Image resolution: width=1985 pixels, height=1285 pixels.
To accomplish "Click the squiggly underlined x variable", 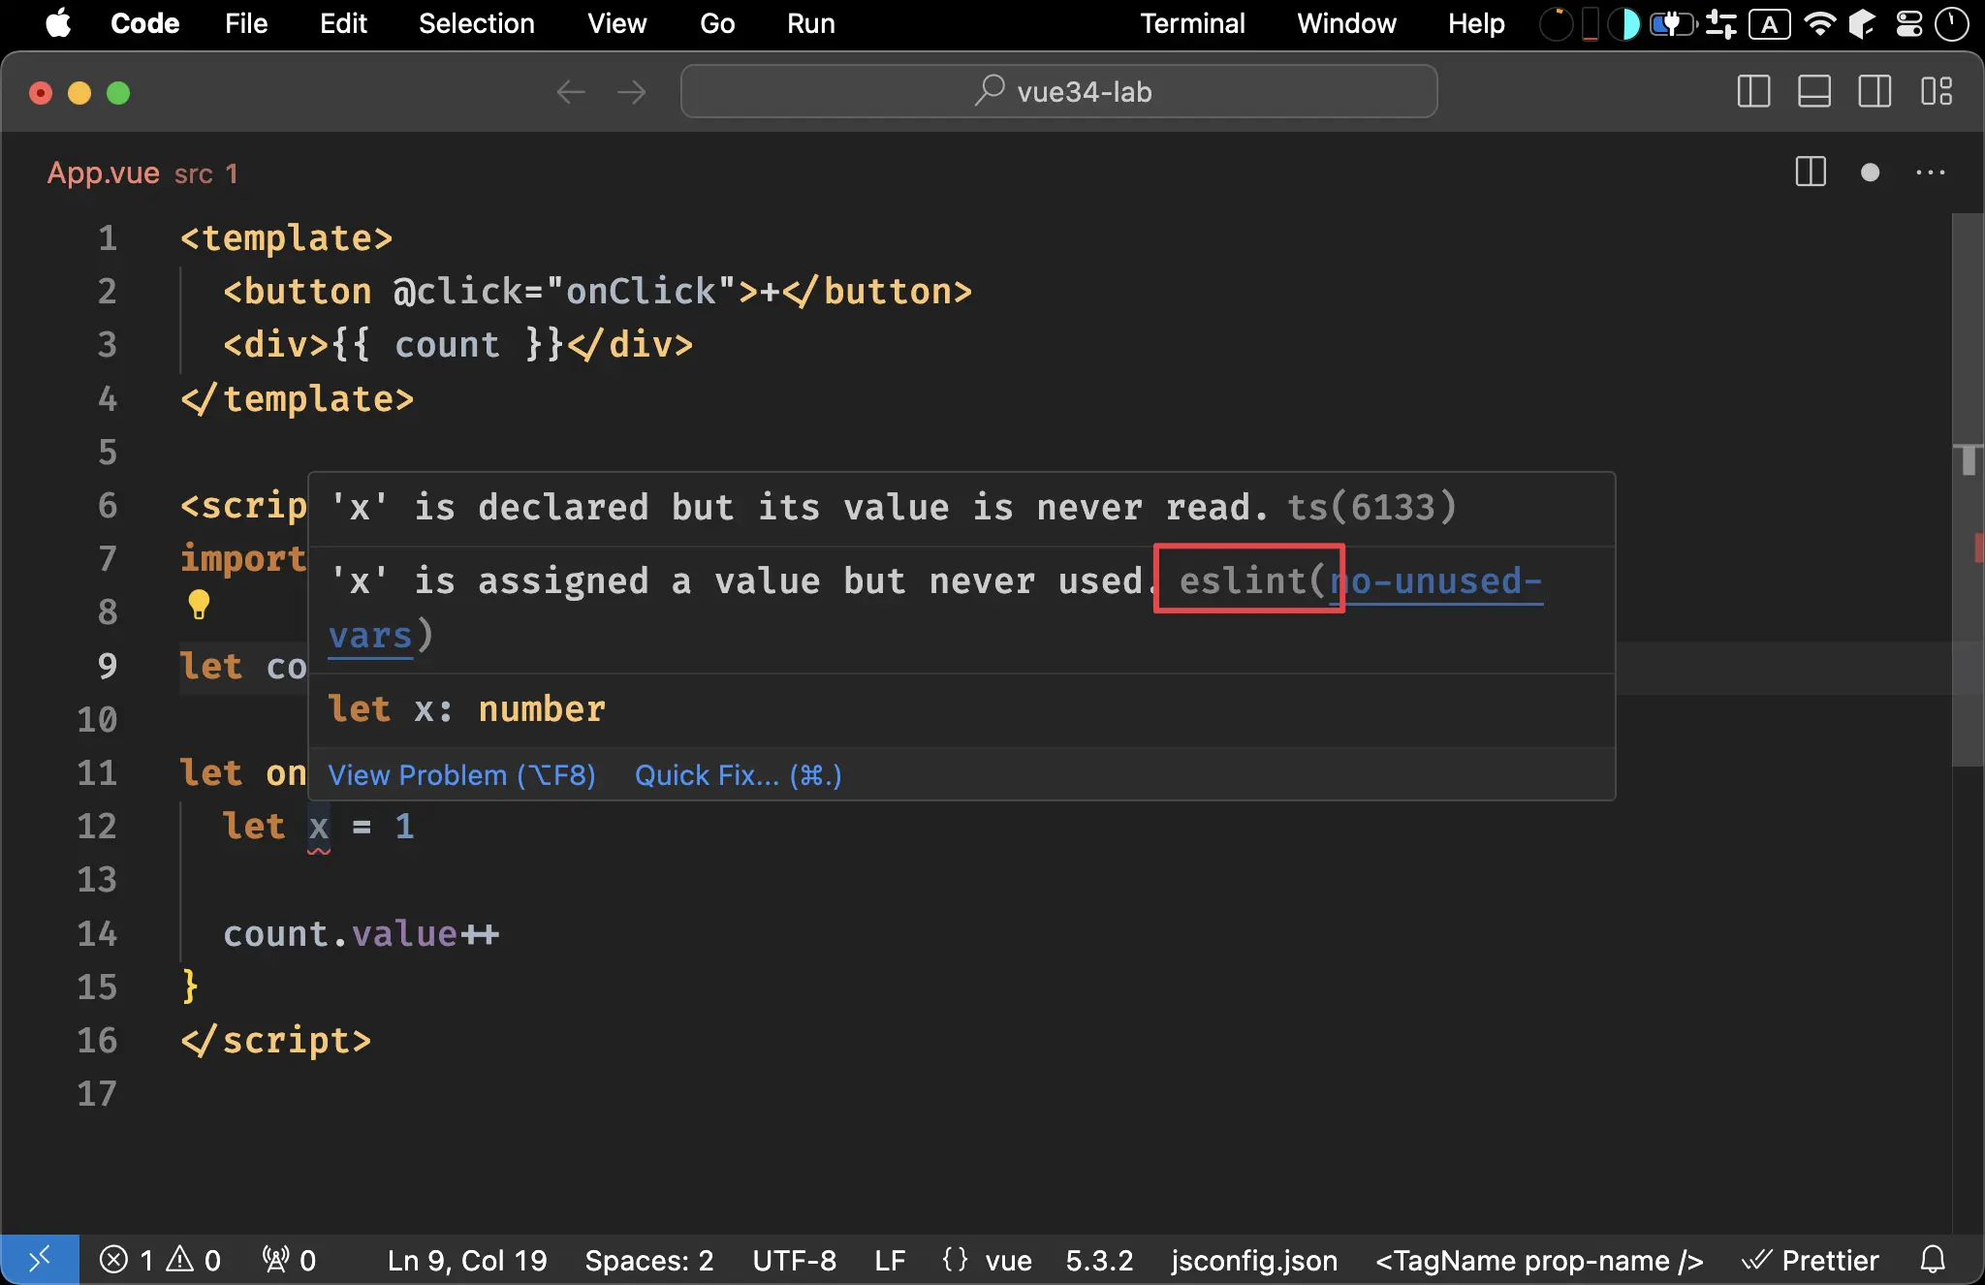I will coord(319,828).
